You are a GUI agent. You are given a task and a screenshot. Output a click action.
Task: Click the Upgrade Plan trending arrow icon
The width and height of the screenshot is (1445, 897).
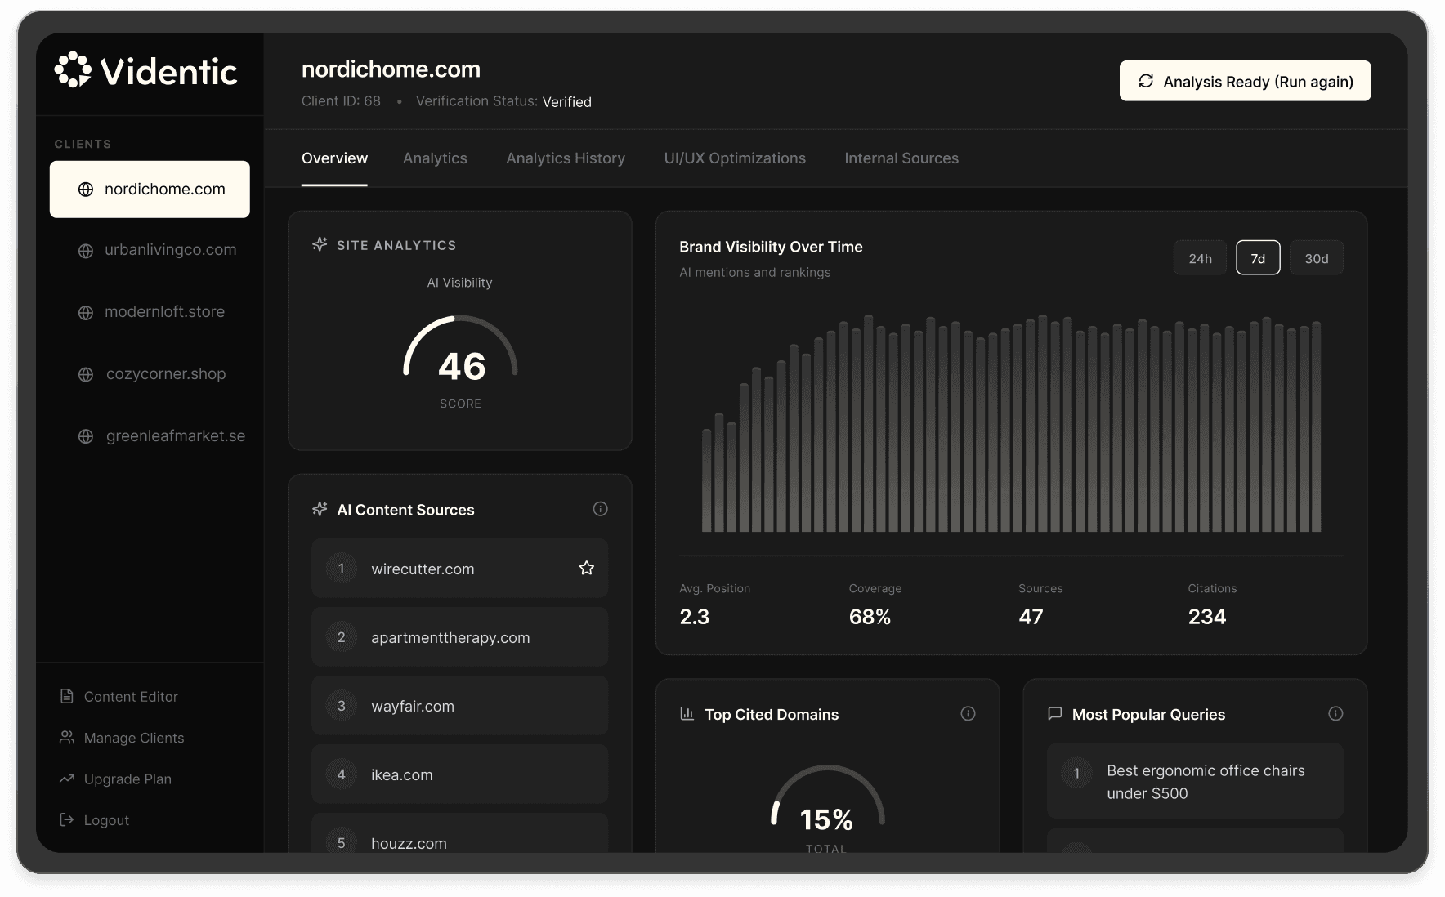point(66,779)
